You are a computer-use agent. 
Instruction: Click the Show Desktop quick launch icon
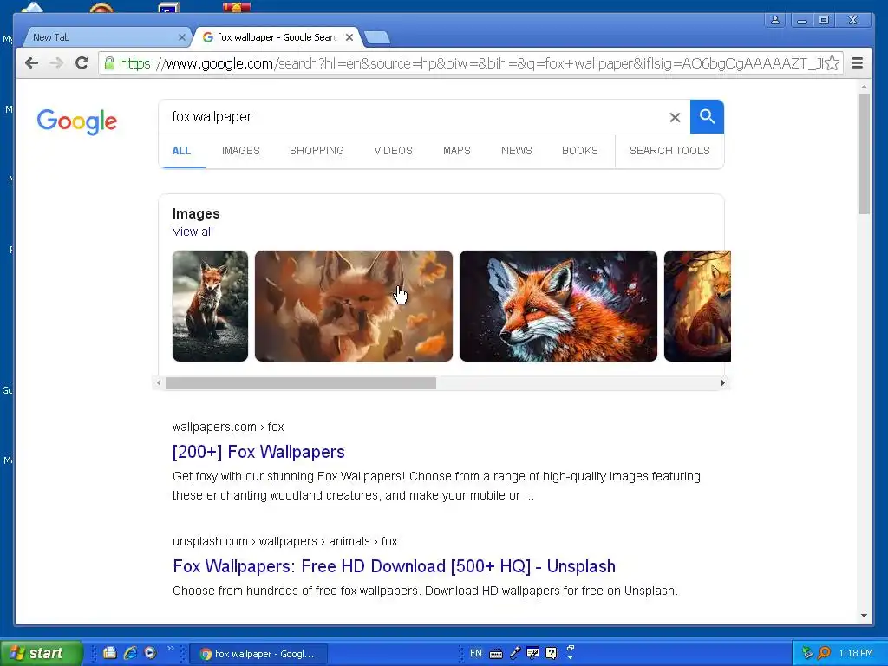click(110, 653)
